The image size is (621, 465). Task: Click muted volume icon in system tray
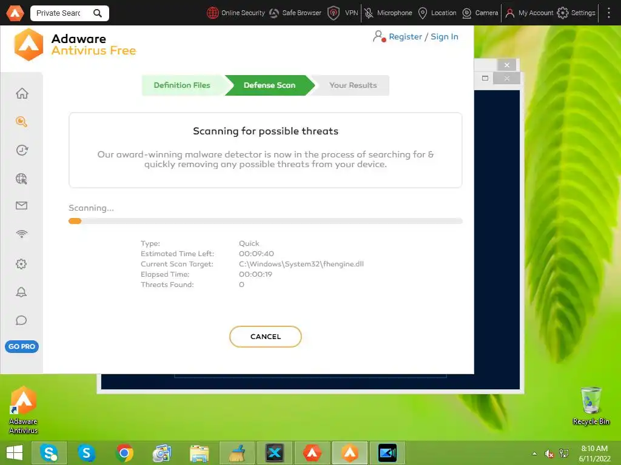[549, 454]
